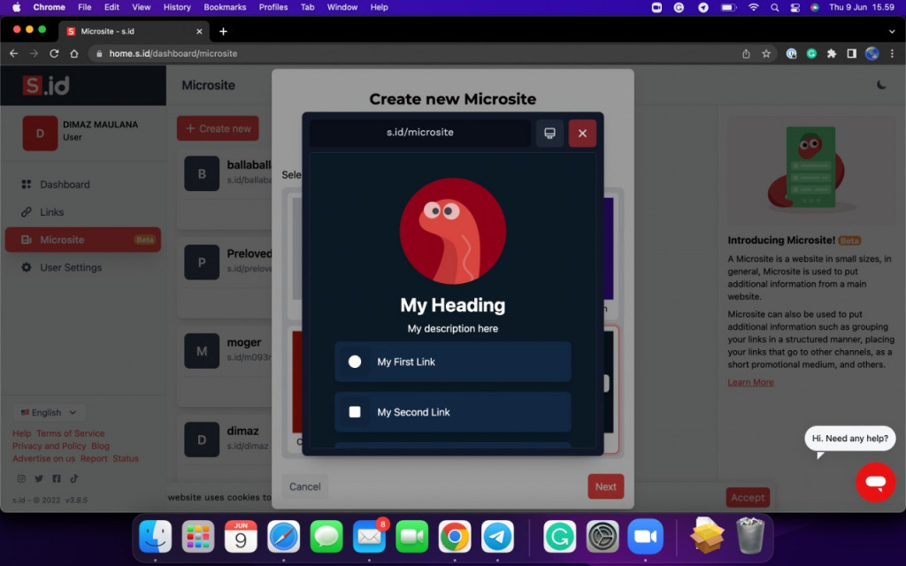Open the Bookmarks menu in menu bar
906x566 pixels.
(225, 7)
